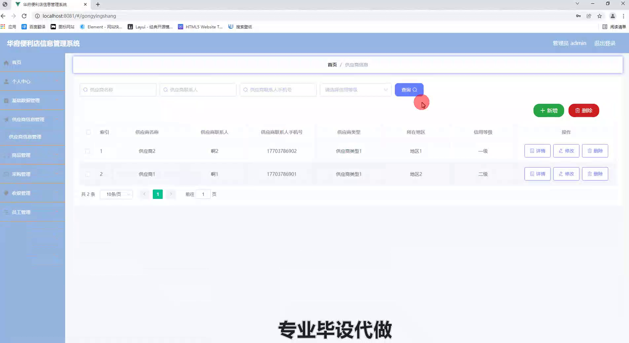Click the icon beside 商品管理
The width and height of the screenshot is (629, 343).
pyautogui.click(x=6, y=155)
